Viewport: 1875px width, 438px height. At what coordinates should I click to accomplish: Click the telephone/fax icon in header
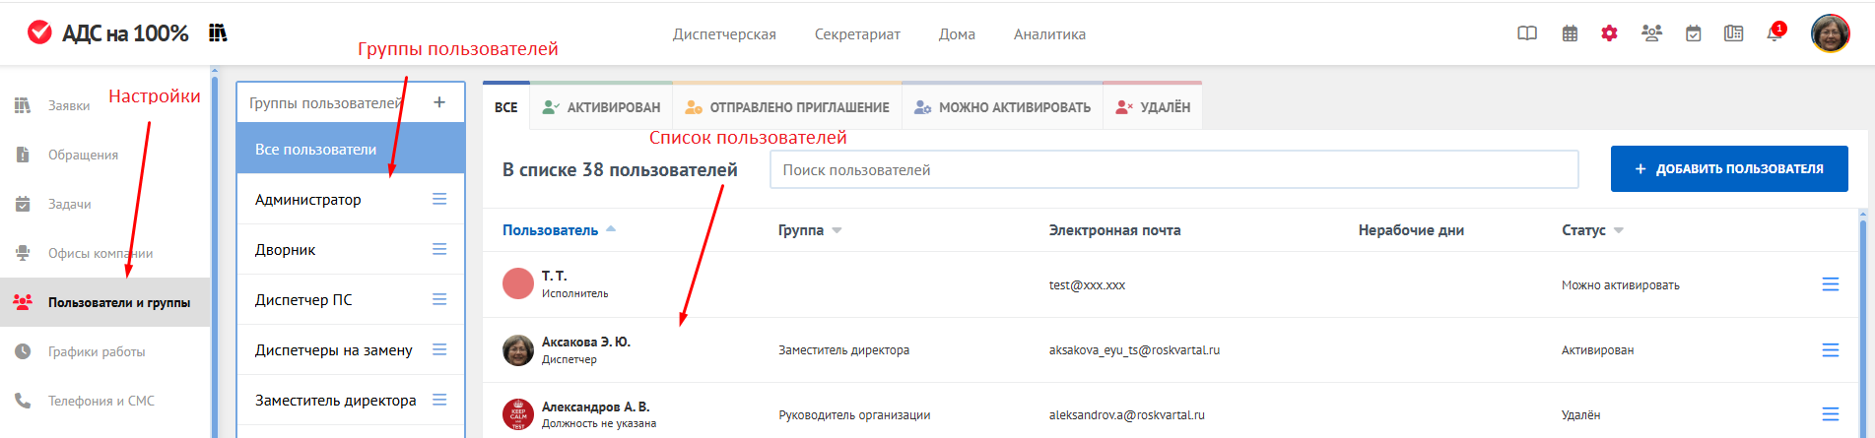1733,33
